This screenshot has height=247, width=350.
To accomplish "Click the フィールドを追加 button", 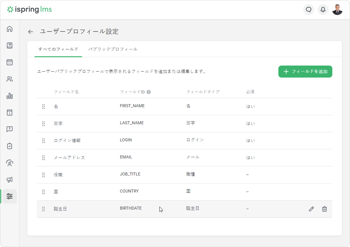I will click(305, 72).
